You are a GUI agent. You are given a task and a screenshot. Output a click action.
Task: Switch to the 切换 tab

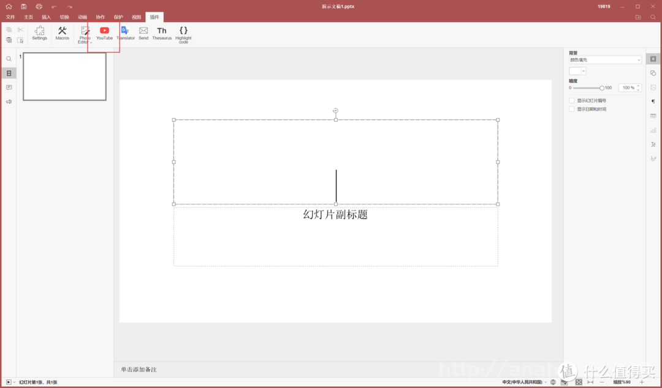(64, 17)
